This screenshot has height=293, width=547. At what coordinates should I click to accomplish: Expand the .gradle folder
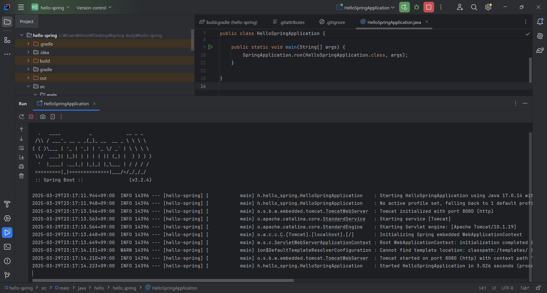point(28,44)
